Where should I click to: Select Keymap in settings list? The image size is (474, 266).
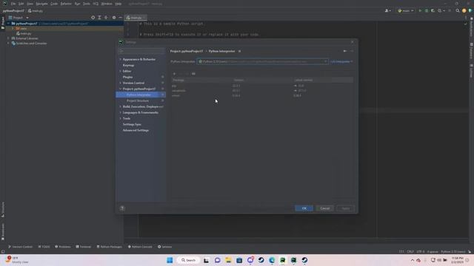click(128, 65)
